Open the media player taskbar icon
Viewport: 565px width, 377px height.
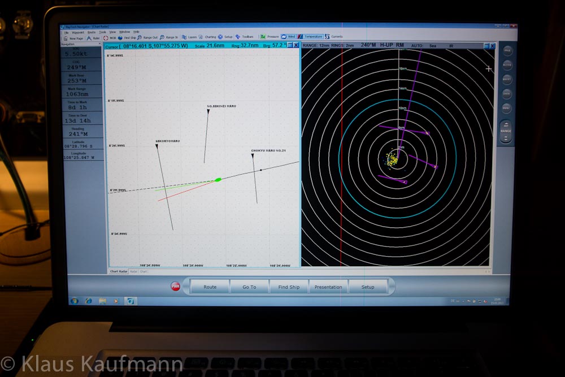click(x=116, y=301)
